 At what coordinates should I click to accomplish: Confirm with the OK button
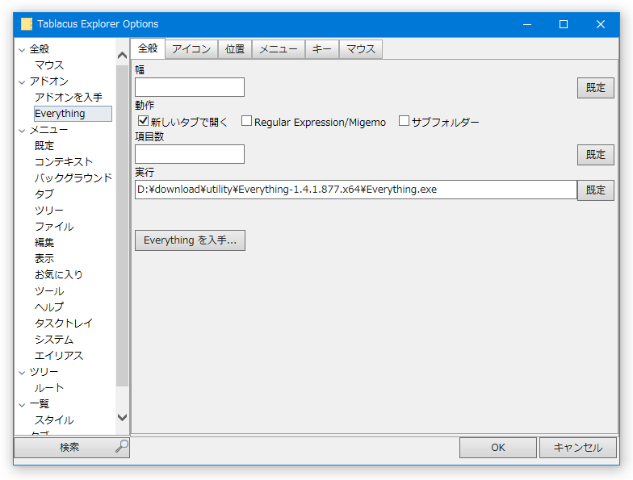tap(497, 447)
